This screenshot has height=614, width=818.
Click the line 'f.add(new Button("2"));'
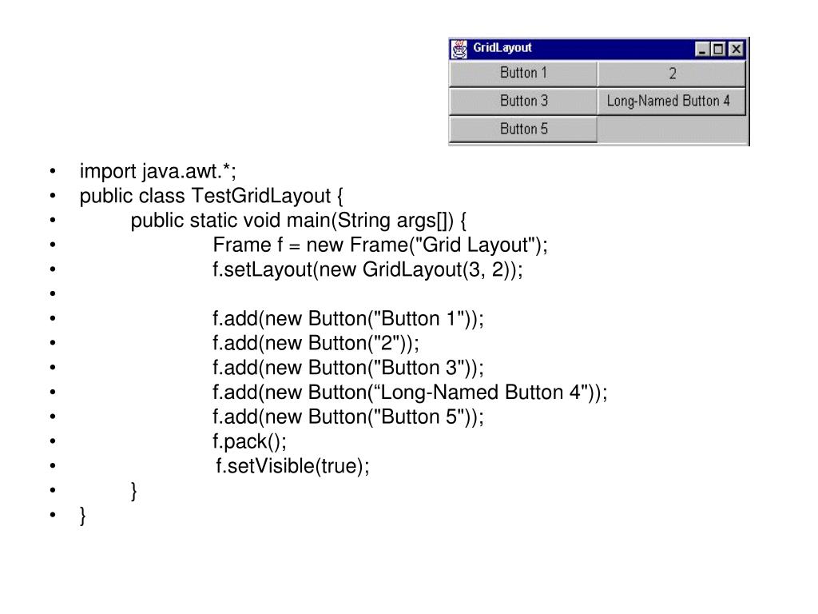316,343
